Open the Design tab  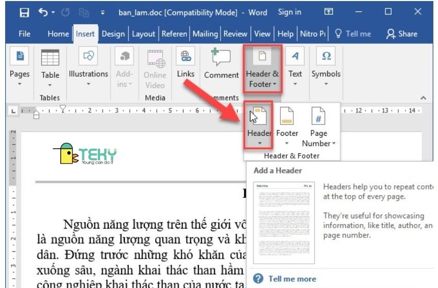113,34
